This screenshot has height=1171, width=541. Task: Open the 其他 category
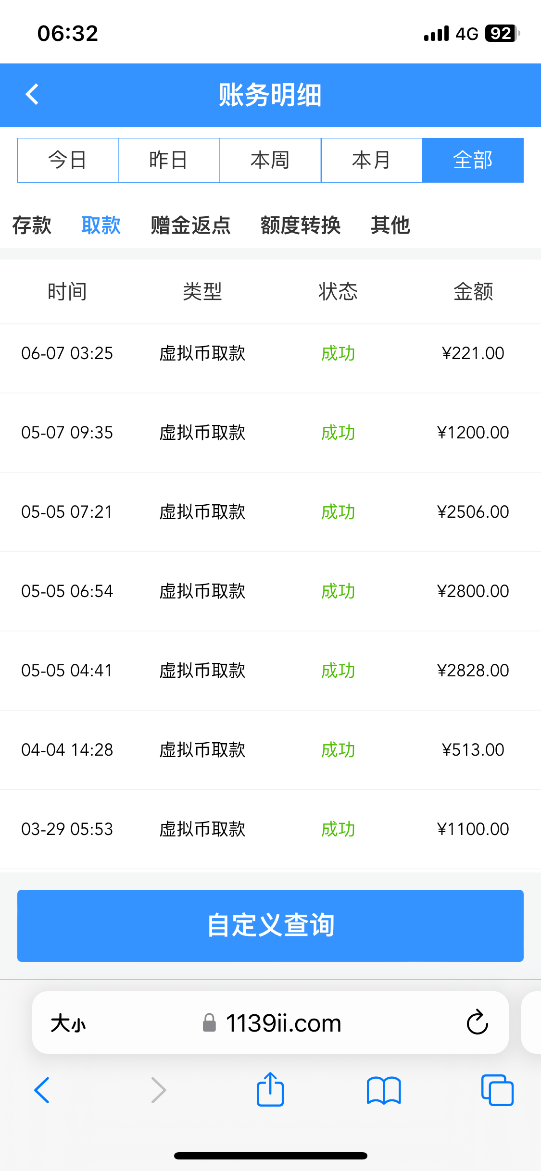[390, 225]
